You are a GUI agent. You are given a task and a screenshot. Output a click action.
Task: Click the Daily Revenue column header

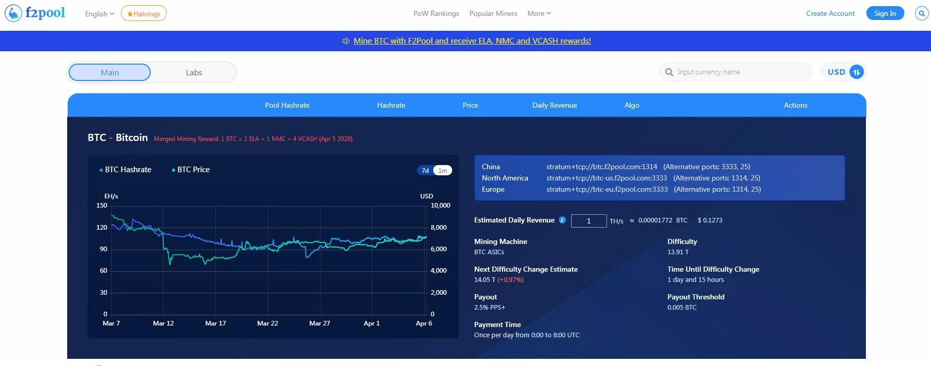click(x=555, y=105)
